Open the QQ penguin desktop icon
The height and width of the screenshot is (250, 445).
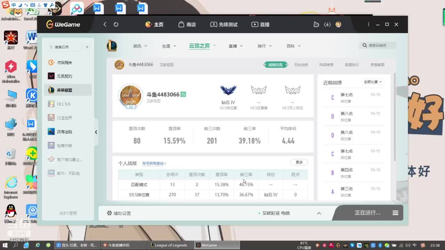pos(11,213)
